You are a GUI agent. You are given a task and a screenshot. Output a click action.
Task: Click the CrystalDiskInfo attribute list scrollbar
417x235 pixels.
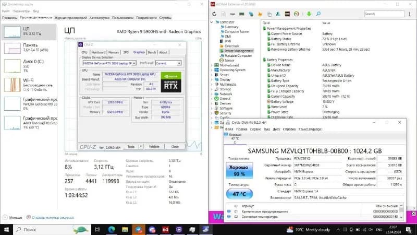[401, 211]
